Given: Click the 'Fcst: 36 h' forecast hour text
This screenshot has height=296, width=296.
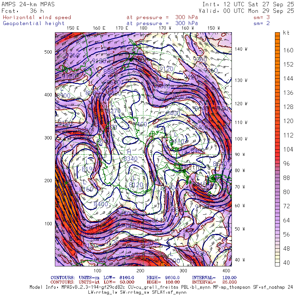Looking at the screenshot, I should pyautogui.click(x=23, y=11).
